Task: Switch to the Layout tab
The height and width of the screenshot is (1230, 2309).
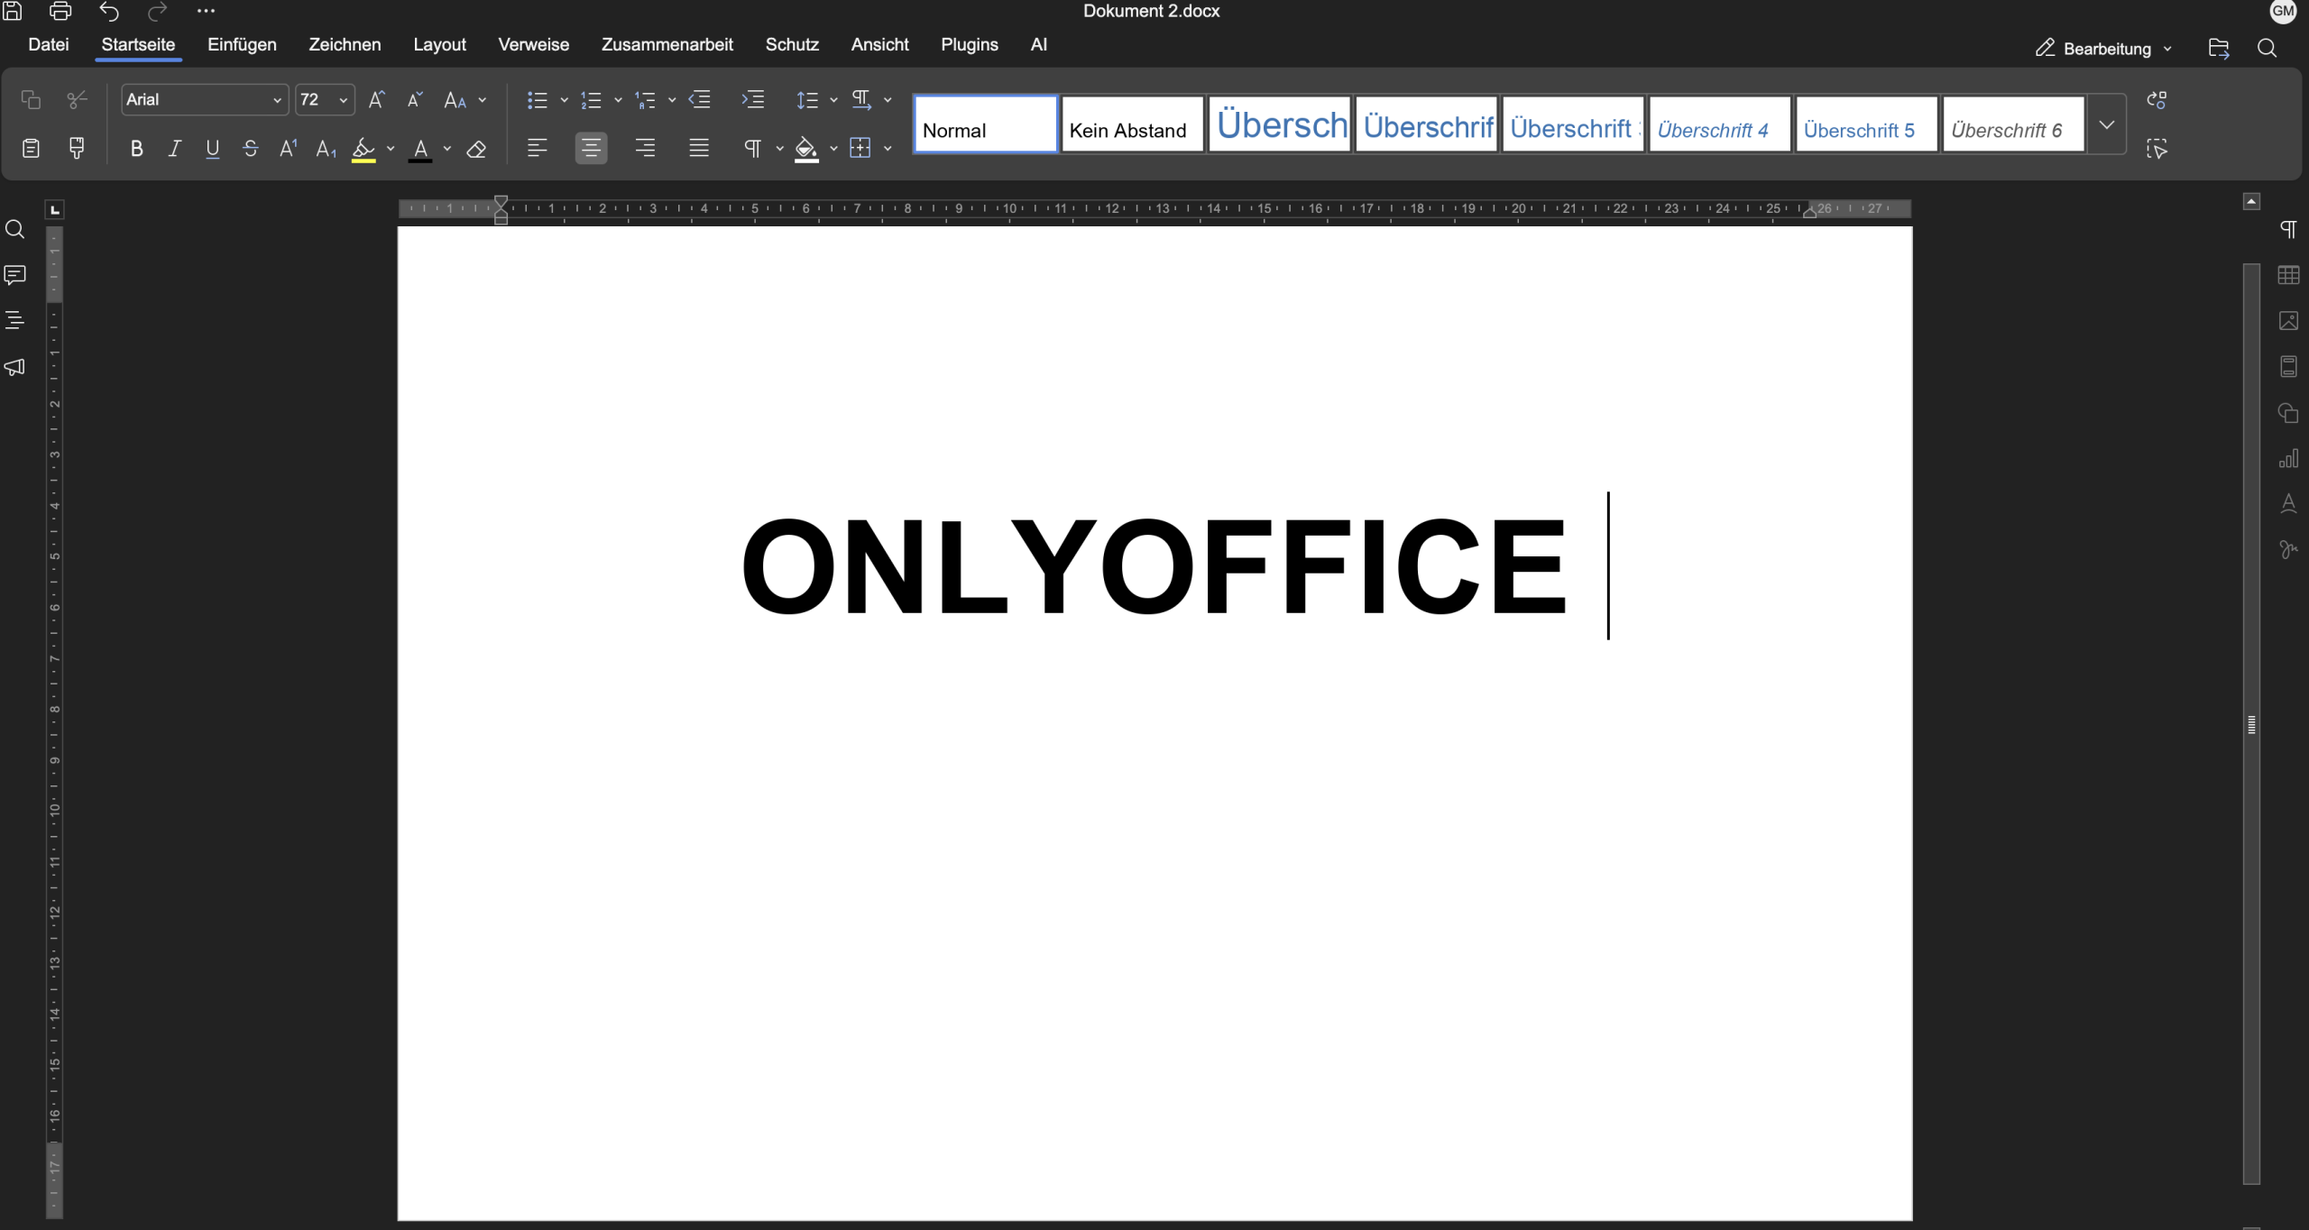Action: tap(439, 45)
